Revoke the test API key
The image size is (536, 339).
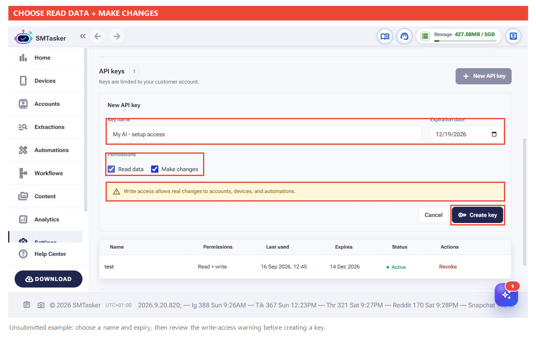pyautogui.click(x=448, y=266)
